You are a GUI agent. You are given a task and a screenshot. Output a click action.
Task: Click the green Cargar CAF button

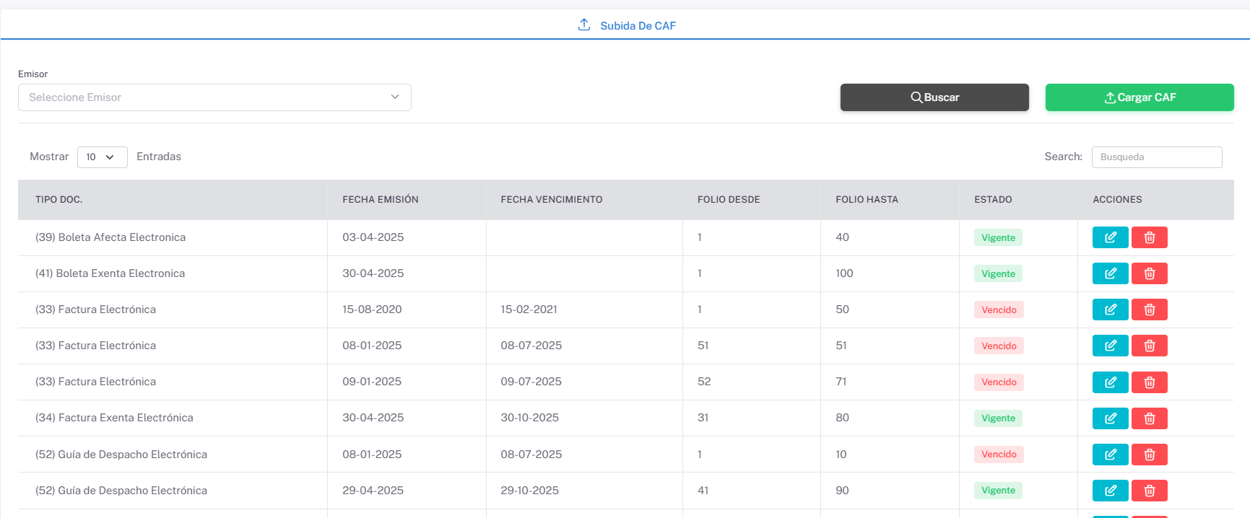tap(1139, 97)
